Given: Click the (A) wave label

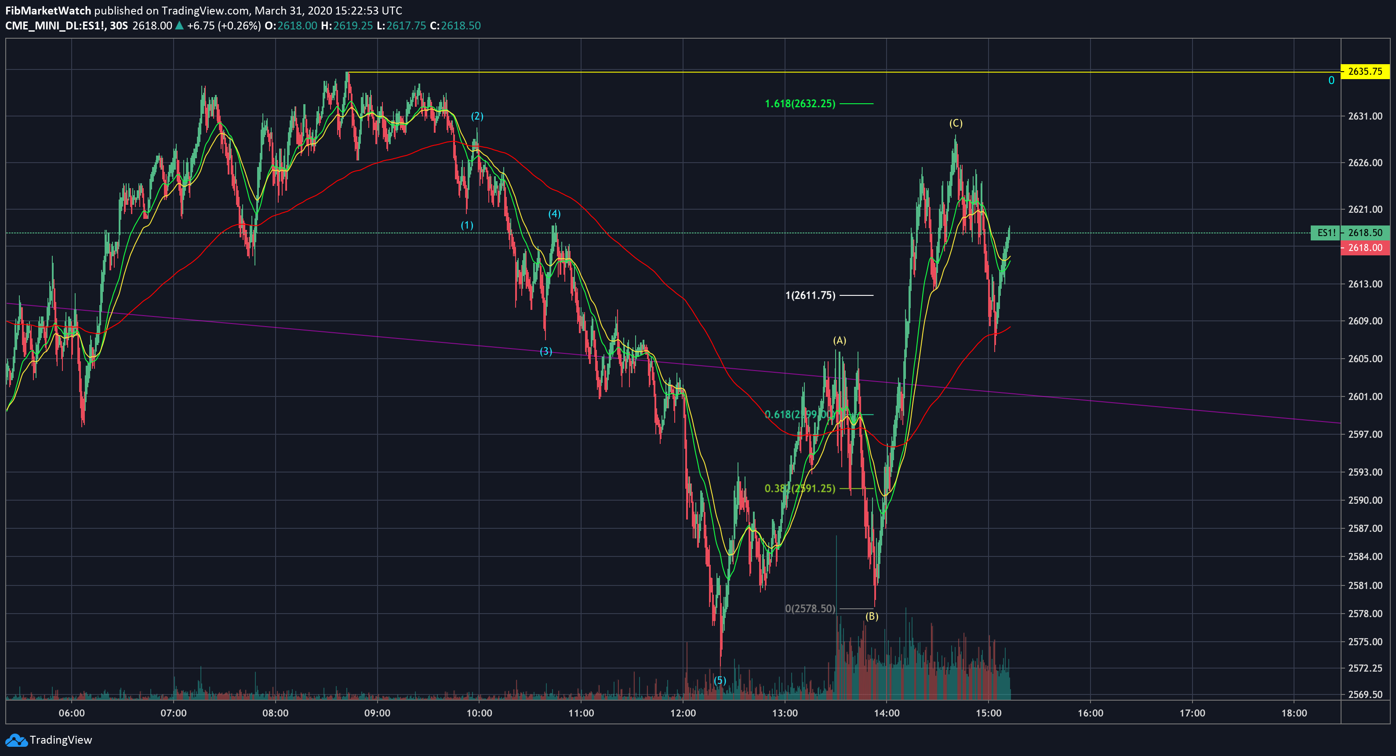Looking at the screenshot, I should coord(840,340).
